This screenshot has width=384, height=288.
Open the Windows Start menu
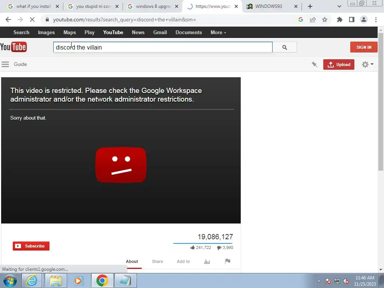click(10, 280)
